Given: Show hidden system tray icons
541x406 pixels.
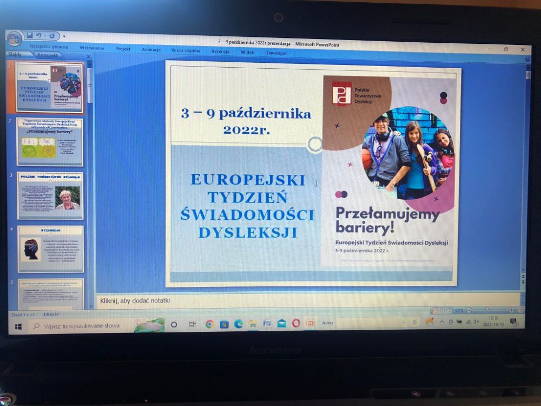Looking at the screenshot, I should click(x=441, y=322).
